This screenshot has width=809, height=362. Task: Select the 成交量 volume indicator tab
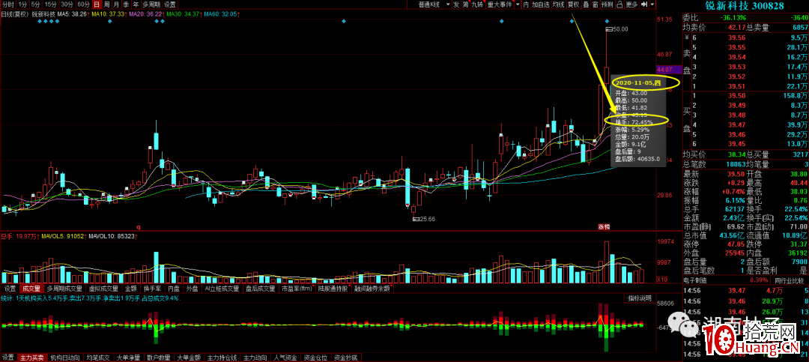[x=31, y=288]
